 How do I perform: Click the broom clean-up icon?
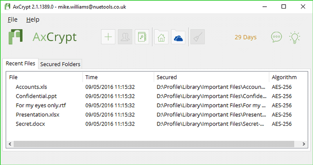click(x=197, y=37)
